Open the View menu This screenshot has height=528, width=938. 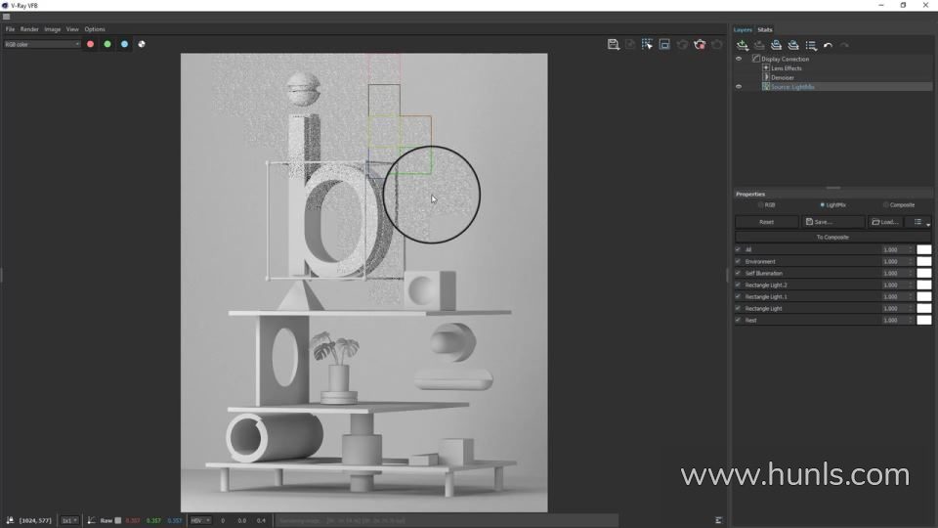coord(72,29)
